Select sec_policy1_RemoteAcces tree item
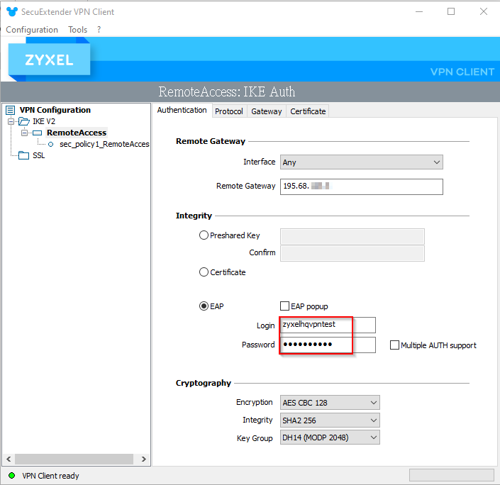Image resolution: width=500 pixels, height=485 pixels. tap(104, 145)
